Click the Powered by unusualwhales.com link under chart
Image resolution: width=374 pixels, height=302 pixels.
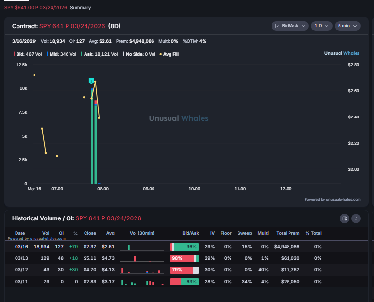(332, 199)
